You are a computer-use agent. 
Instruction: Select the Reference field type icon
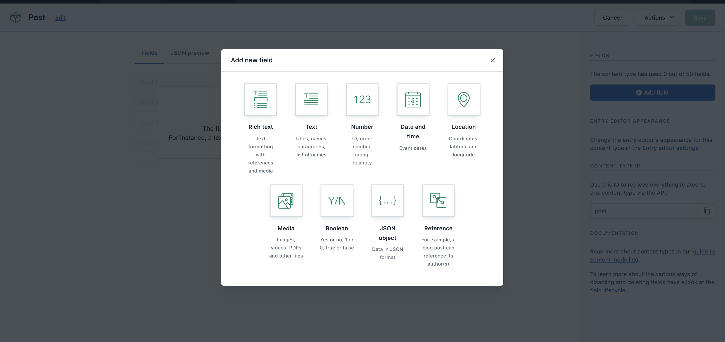[438, 201]
